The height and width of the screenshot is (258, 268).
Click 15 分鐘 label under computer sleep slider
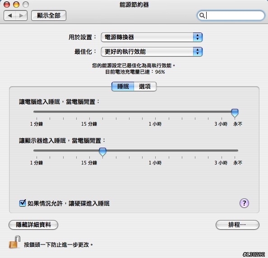tap(89, 124)
